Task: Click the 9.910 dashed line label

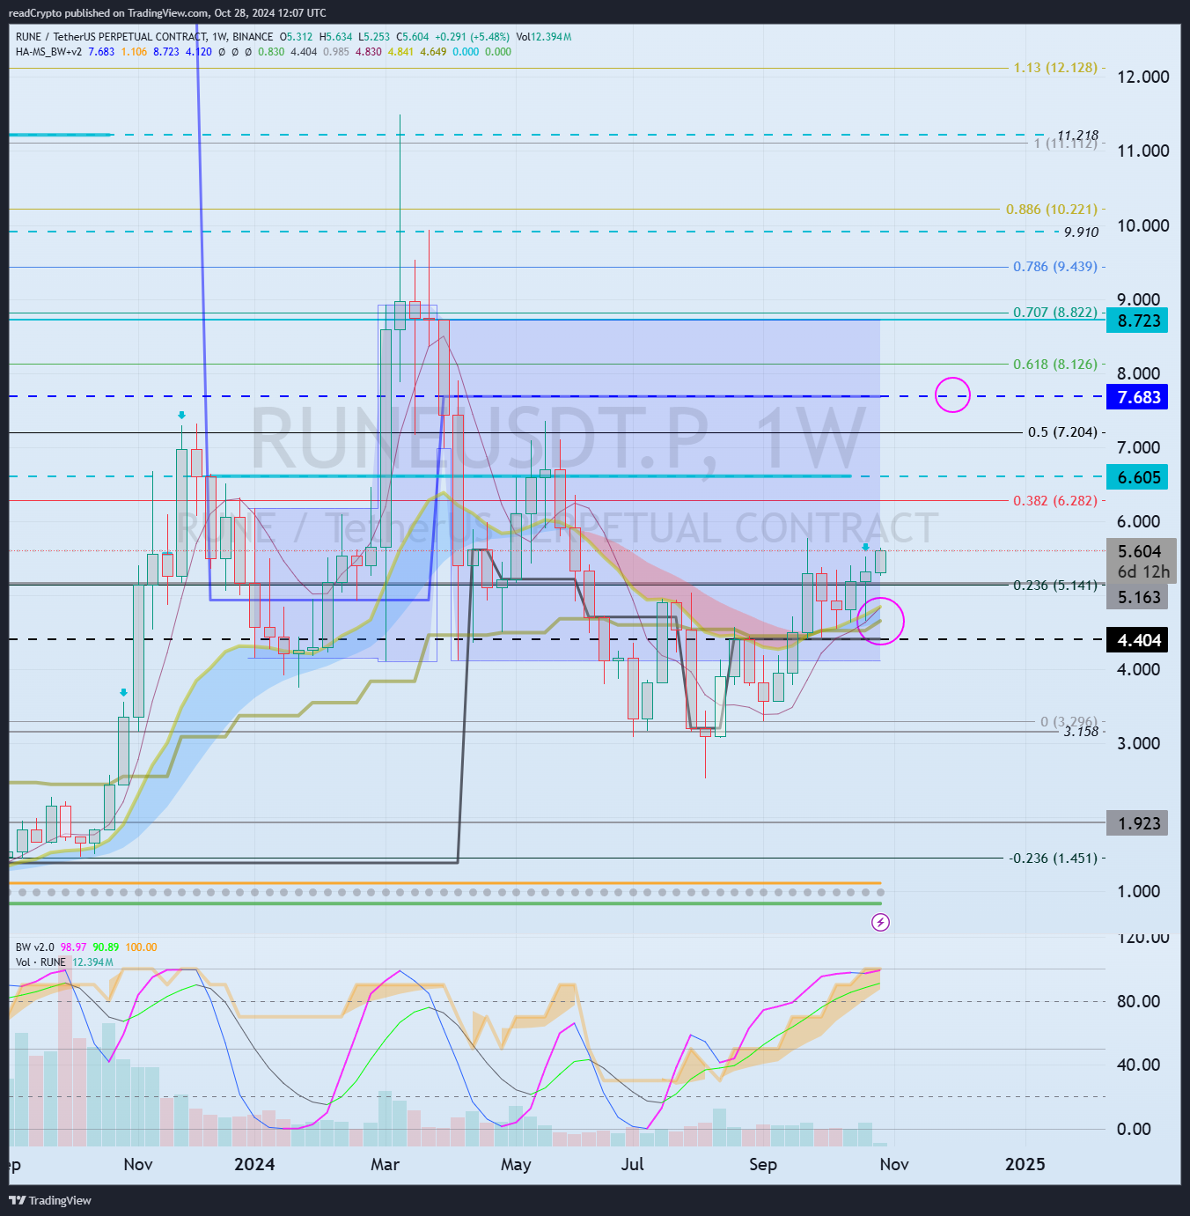Action: 1082,232
